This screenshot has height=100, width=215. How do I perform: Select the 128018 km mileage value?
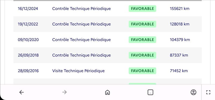[180, 24]
